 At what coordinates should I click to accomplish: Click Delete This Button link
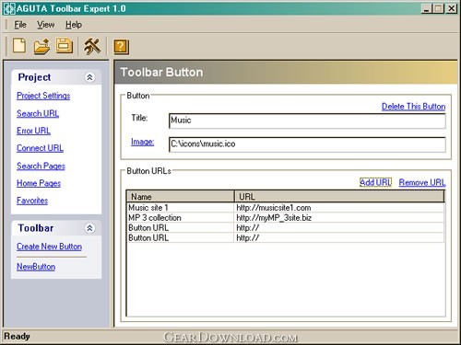[413, 107]
